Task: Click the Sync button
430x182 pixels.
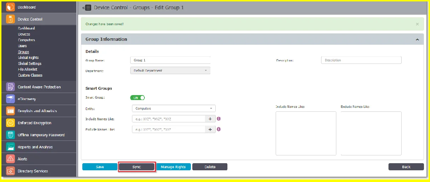Action: click(137, 167)
